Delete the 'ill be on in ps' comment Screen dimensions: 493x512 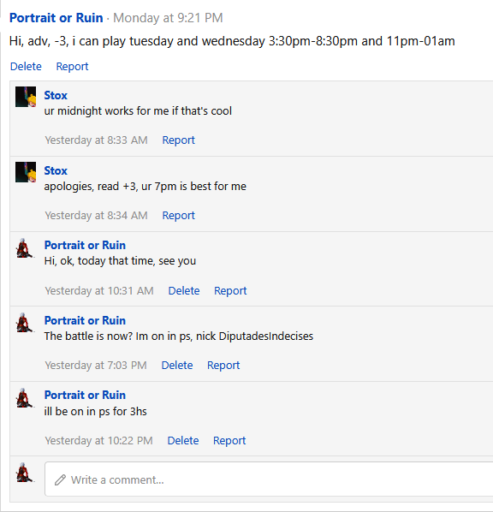coord(183,440)
